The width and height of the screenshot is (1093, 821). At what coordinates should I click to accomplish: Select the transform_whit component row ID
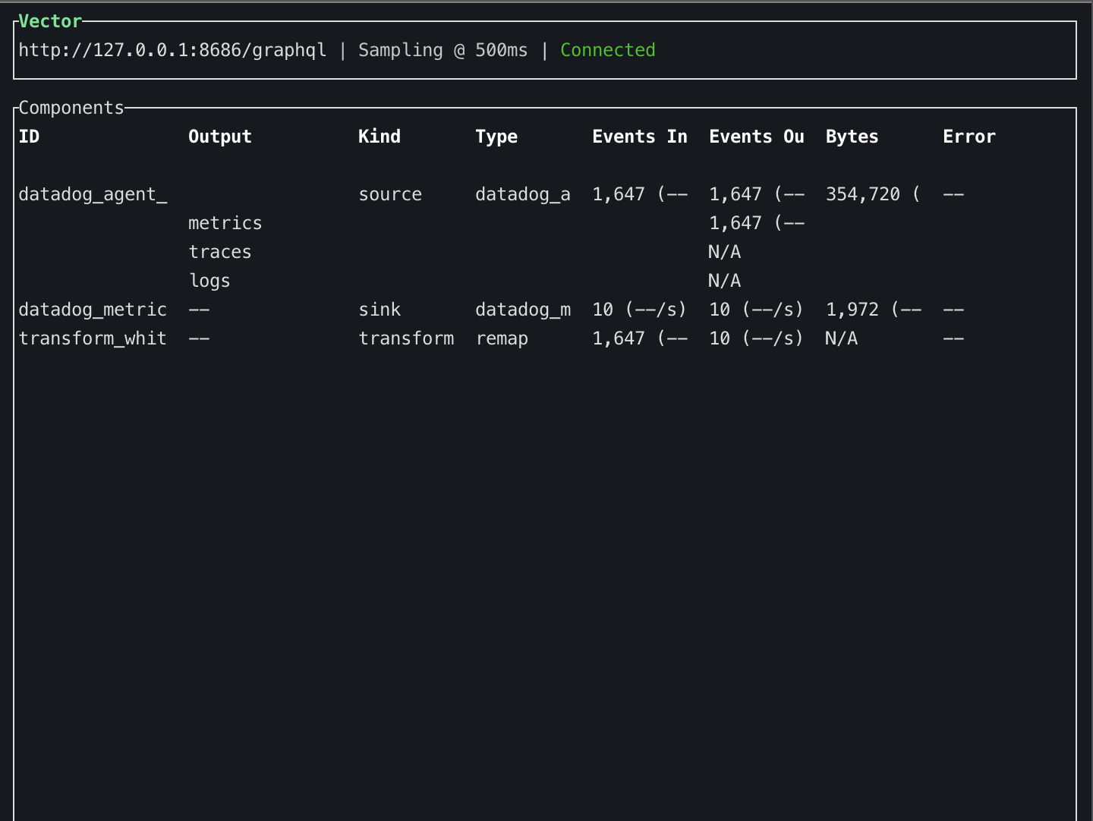[x=93, y=338]
